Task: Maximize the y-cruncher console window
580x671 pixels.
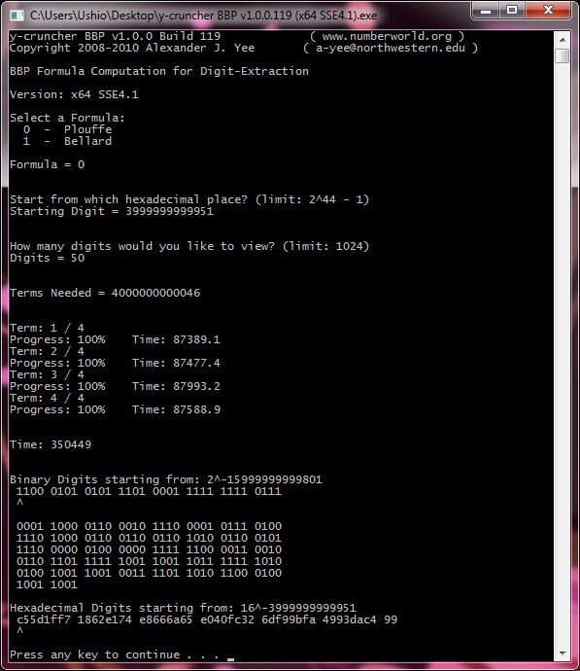Action: pos(512,11)
